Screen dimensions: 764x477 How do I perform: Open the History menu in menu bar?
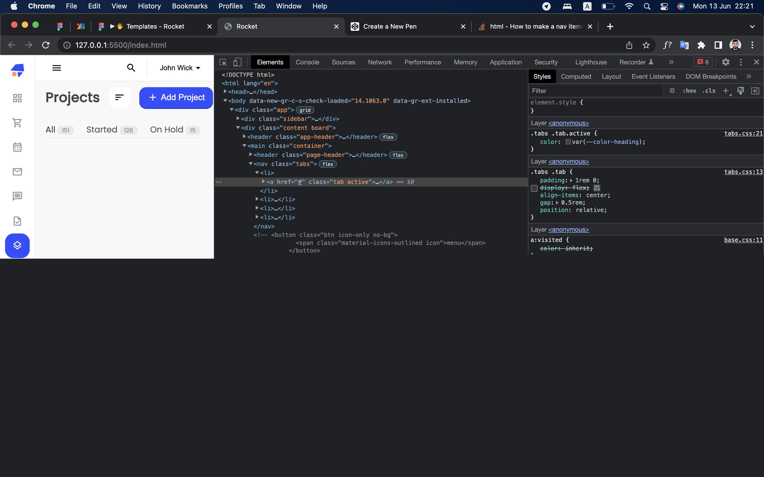[149, 6]
